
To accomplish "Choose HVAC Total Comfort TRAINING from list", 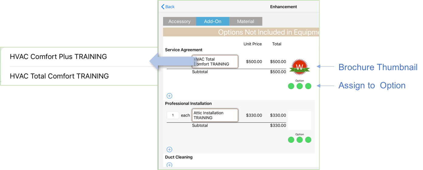I will [59, 76].
